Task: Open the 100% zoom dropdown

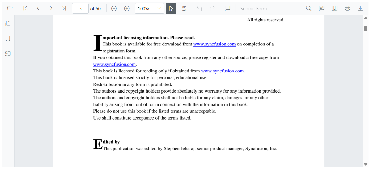Action: 150,8
